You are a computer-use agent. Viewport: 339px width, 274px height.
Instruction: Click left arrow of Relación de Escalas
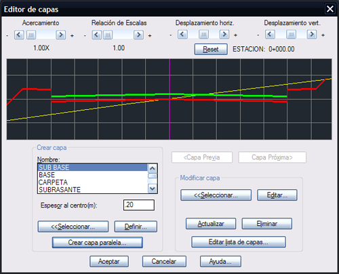[x=97, y=35]
